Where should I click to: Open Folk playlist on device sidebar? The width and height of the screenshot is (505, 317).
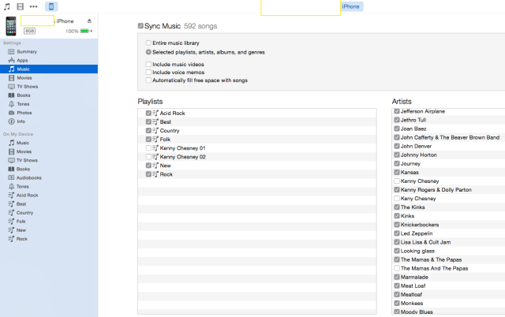[x=49, y=221]
